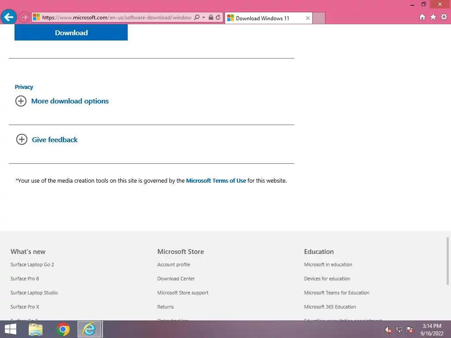Click the blue Download button

(71, 33)
